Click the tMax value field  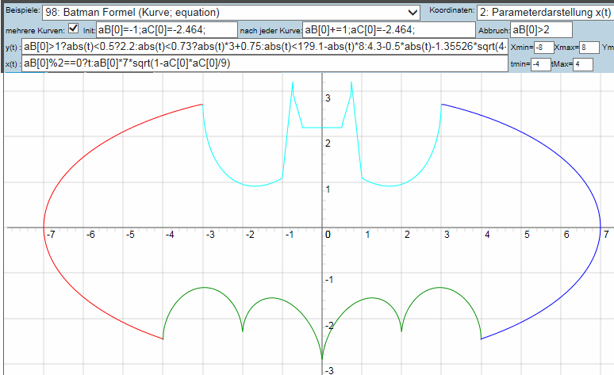583,64
